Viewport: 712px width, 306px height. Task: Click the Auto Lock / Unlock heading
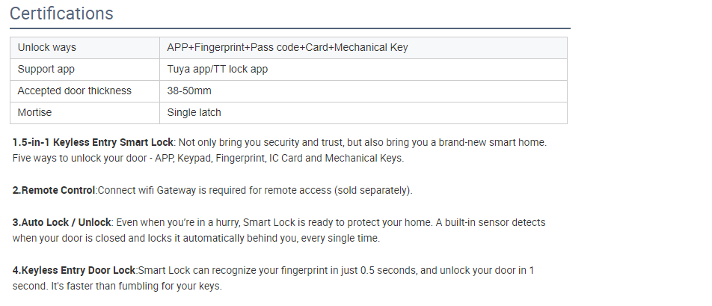[62, 222]
